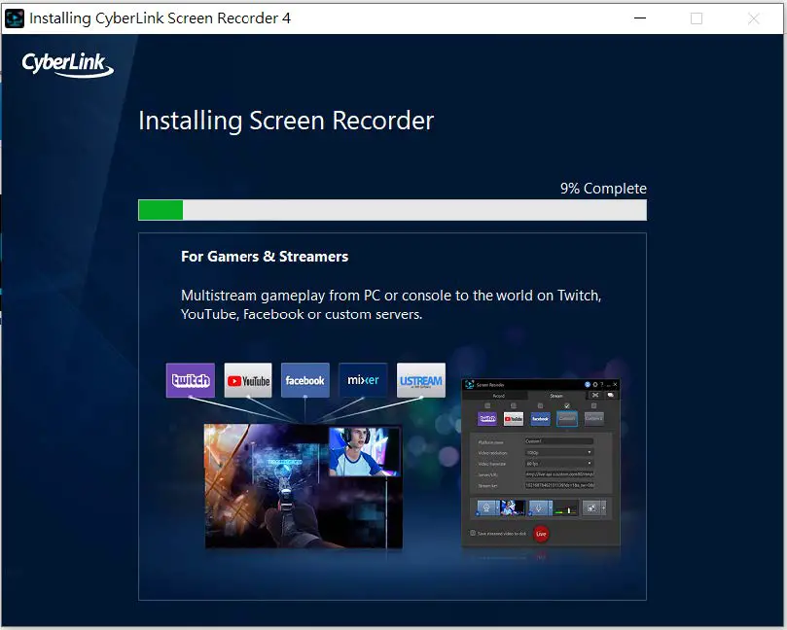Open the Video resolution dropdown in preview

point(559,452)
